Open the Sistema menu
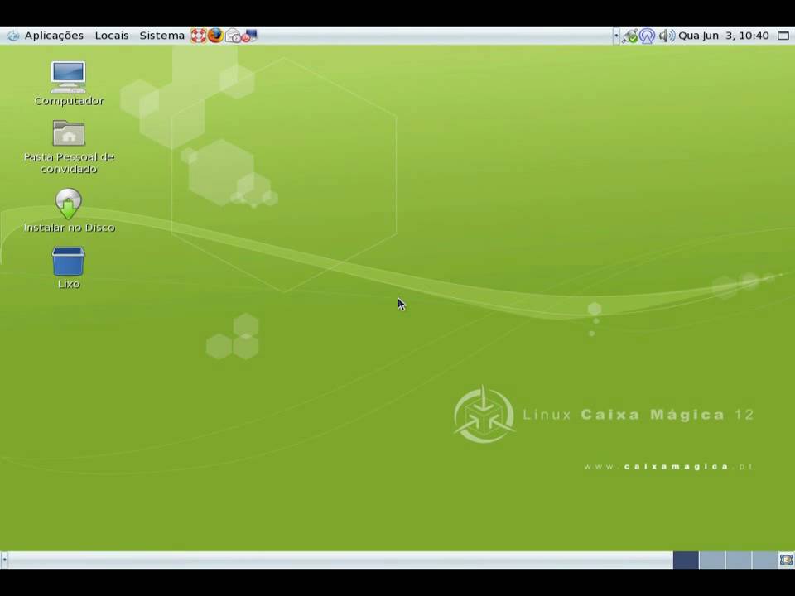The image size is (795, 596). 161,36
